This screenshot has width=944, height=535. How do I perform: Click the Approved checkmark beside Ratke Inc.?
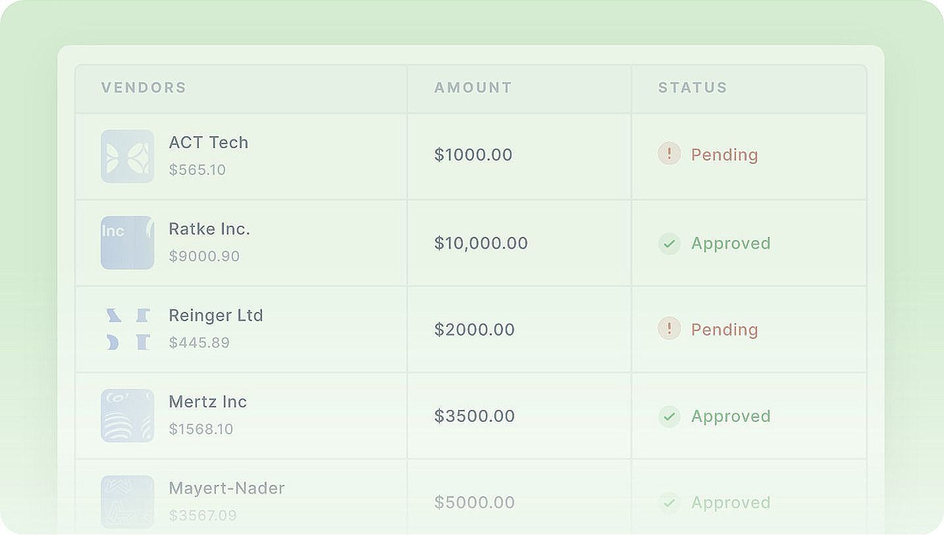point(669,243)
